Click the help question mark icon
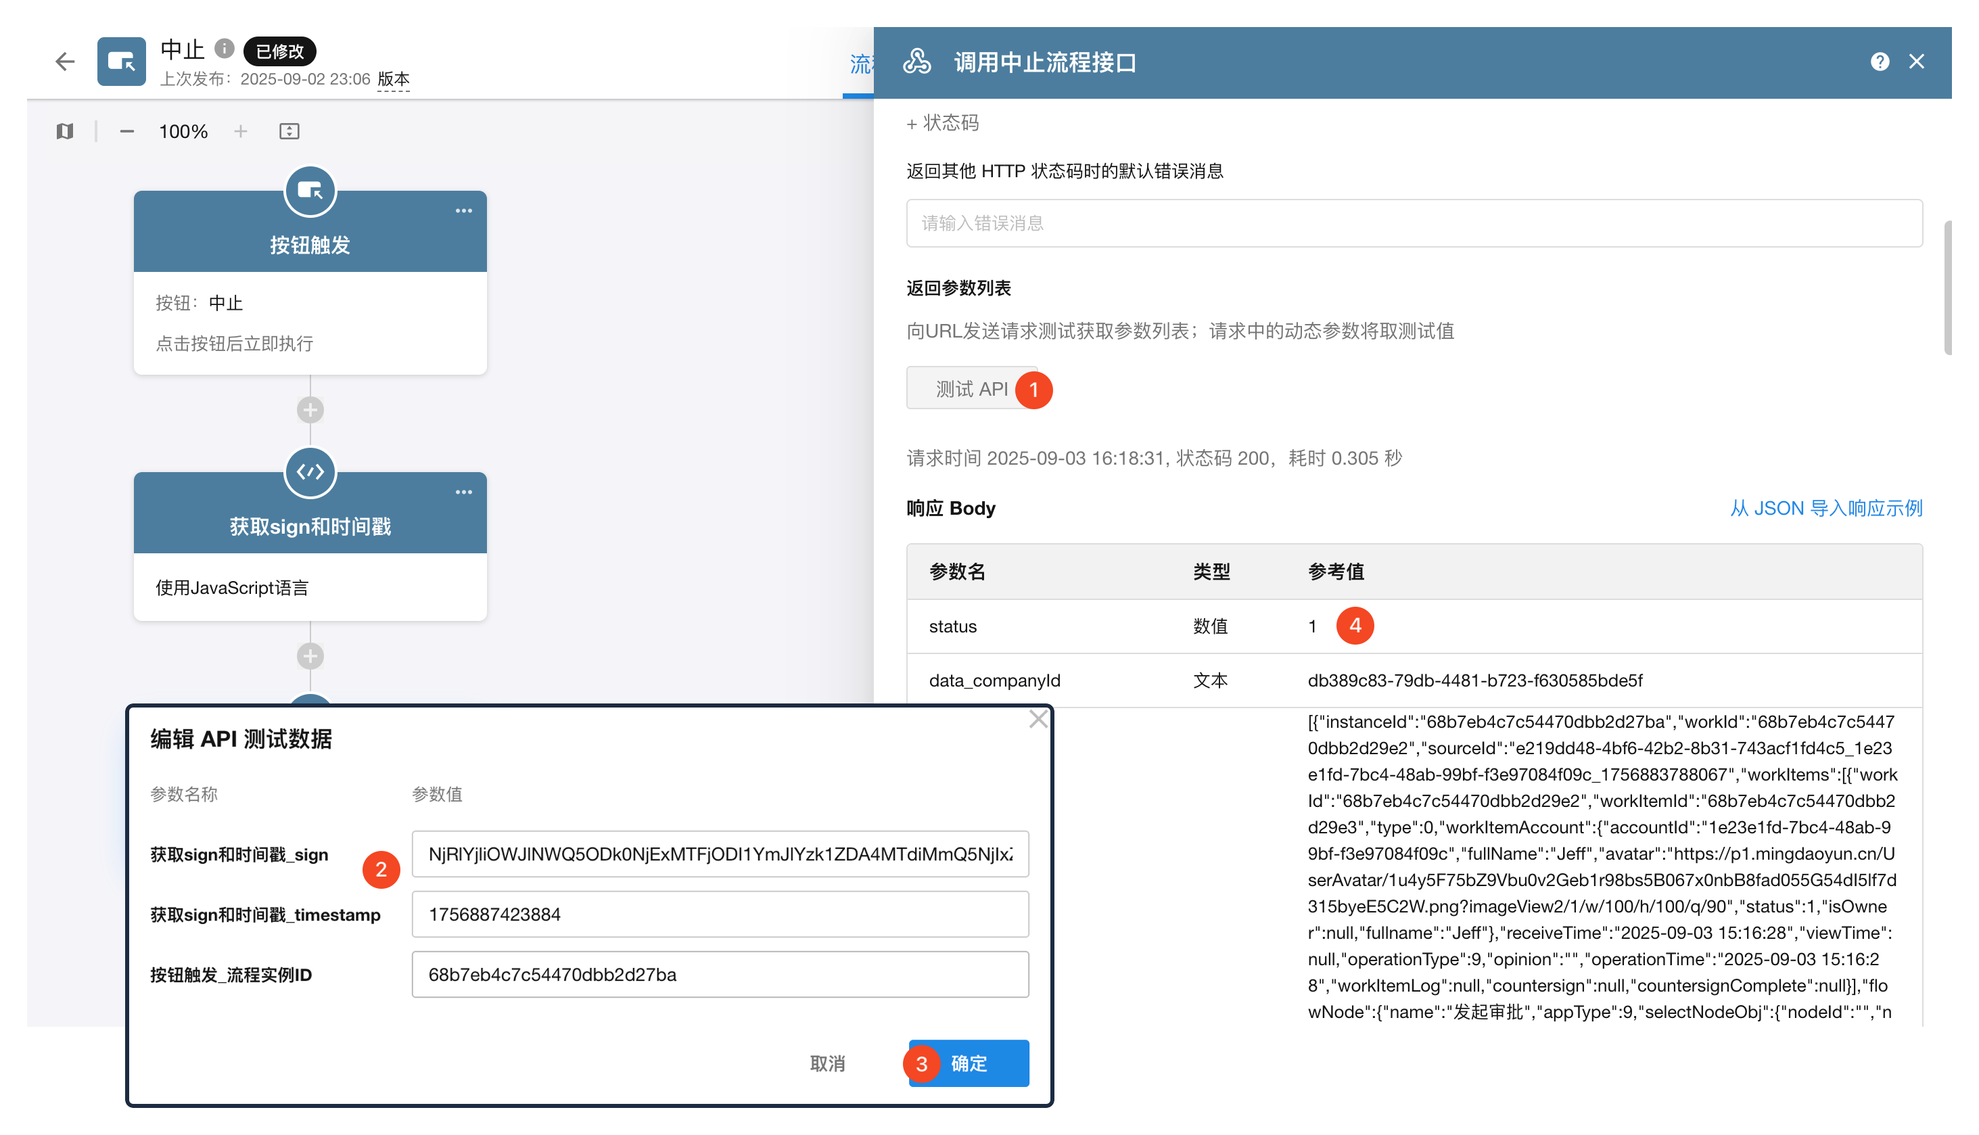1979x1135 pixels. pos(1879,62)
